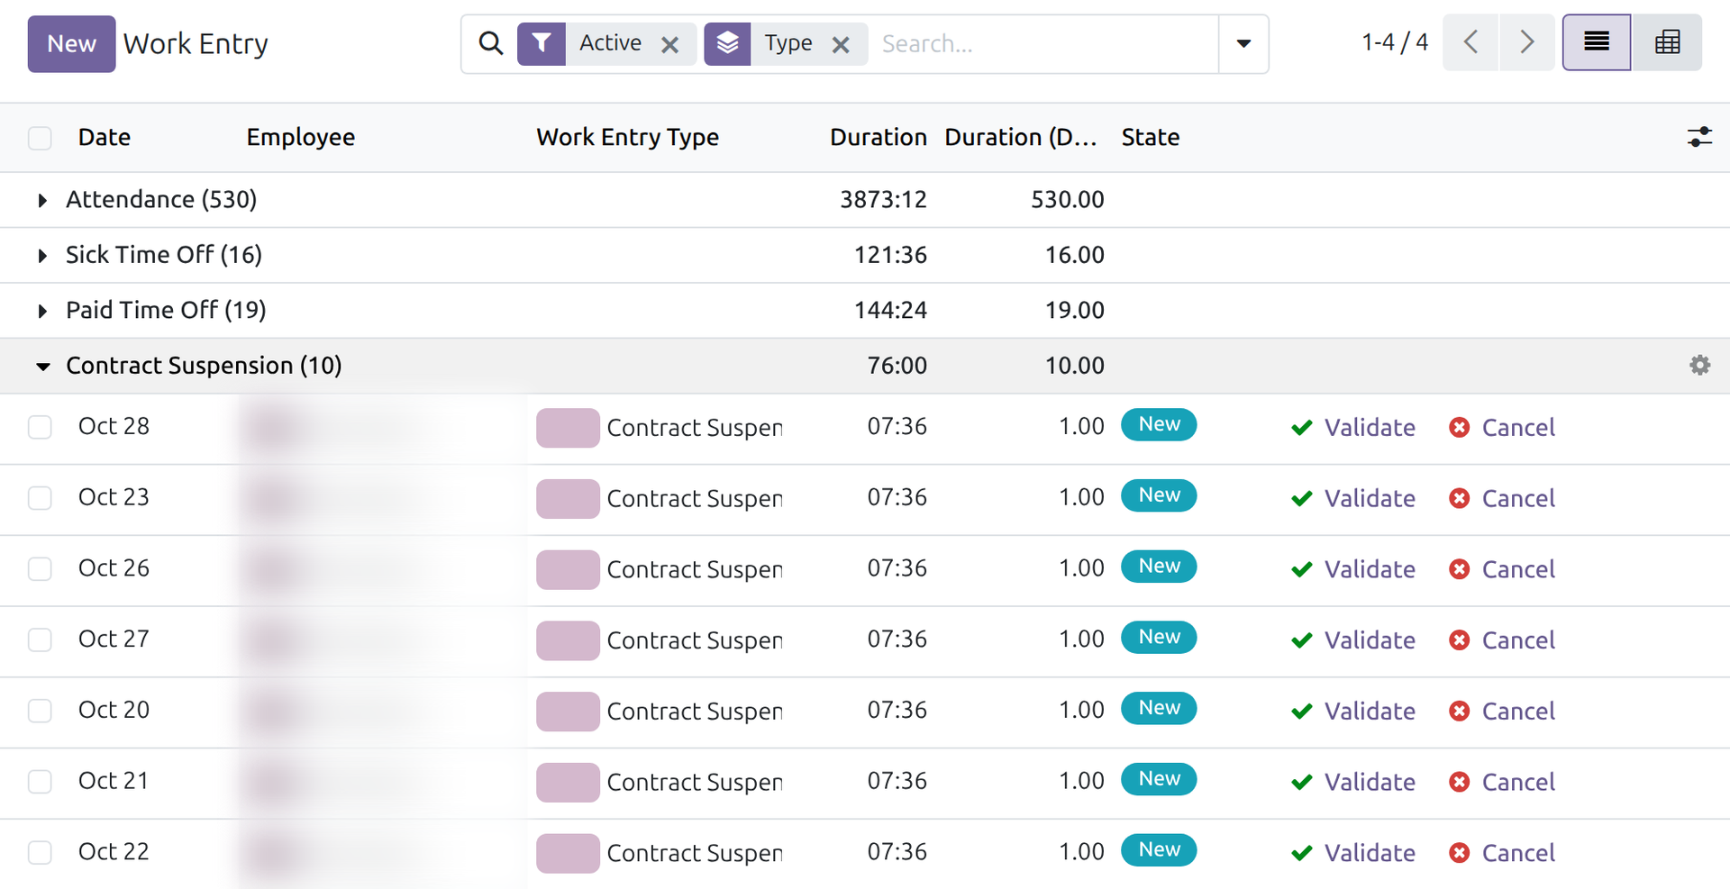Screen dimensions: 1730x889
Task: Sort by State column header
Action: coord(1151,137)
